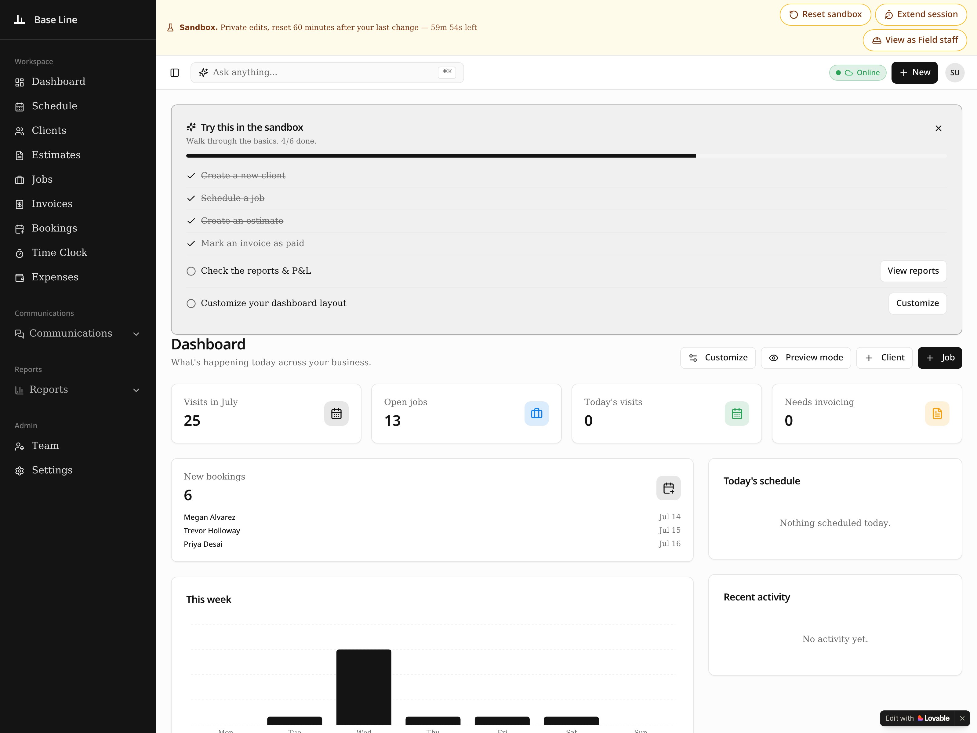Click the black Job button
Screen dimensions: 977x733
click(x=939, y=358)
